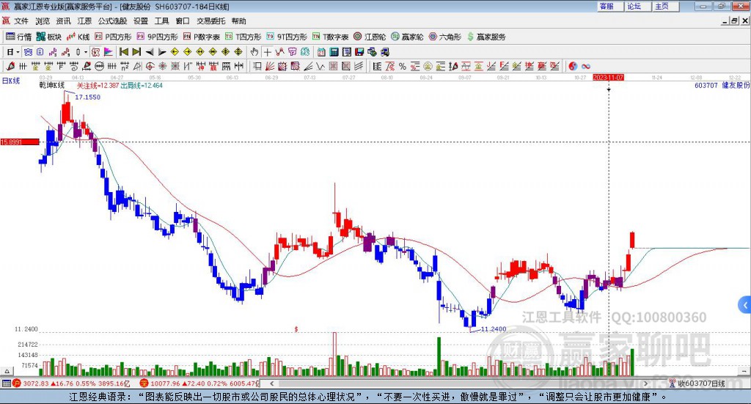Click the horizontal scrollbar right arrow
The width and height of the screenshot is (751, 404).
(645, 383)
